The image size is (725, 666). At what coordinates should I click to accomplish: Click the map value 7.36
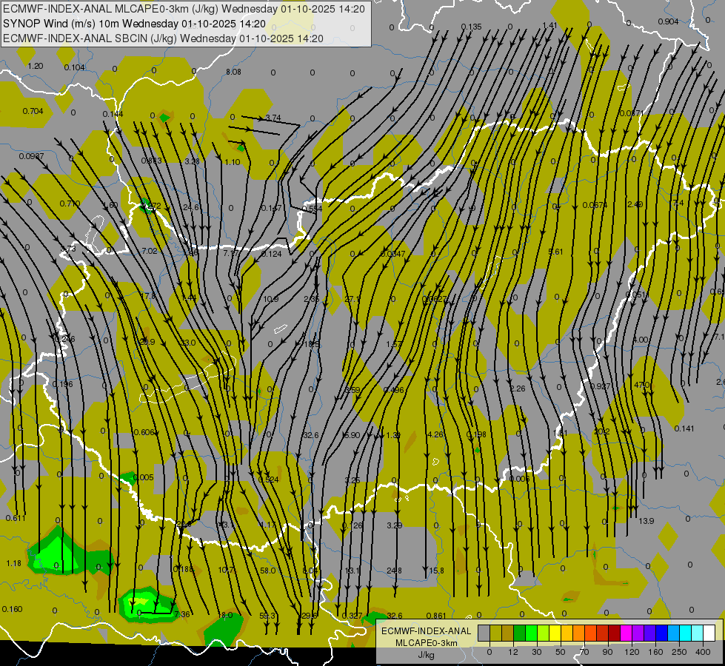click(181, 614)
